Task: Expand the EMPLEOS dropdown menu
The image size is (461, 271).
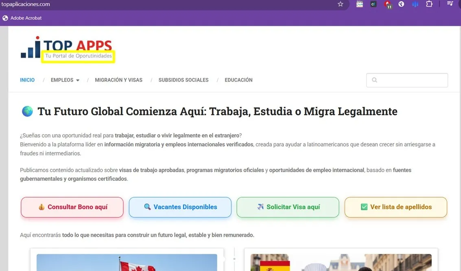Action: point(65,80)
